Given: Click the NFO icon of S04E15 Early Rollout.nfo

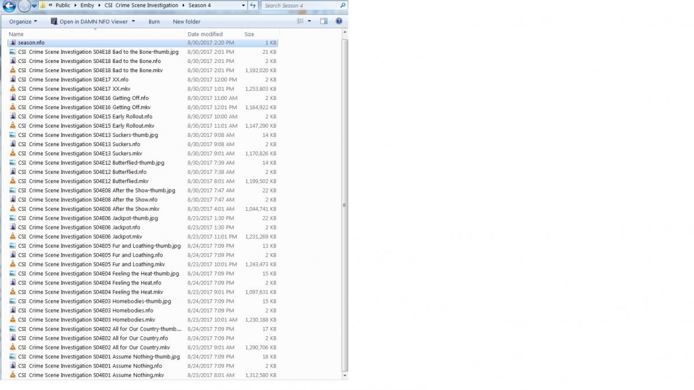Looking at the screenshot, I should [x=13, y=117].
